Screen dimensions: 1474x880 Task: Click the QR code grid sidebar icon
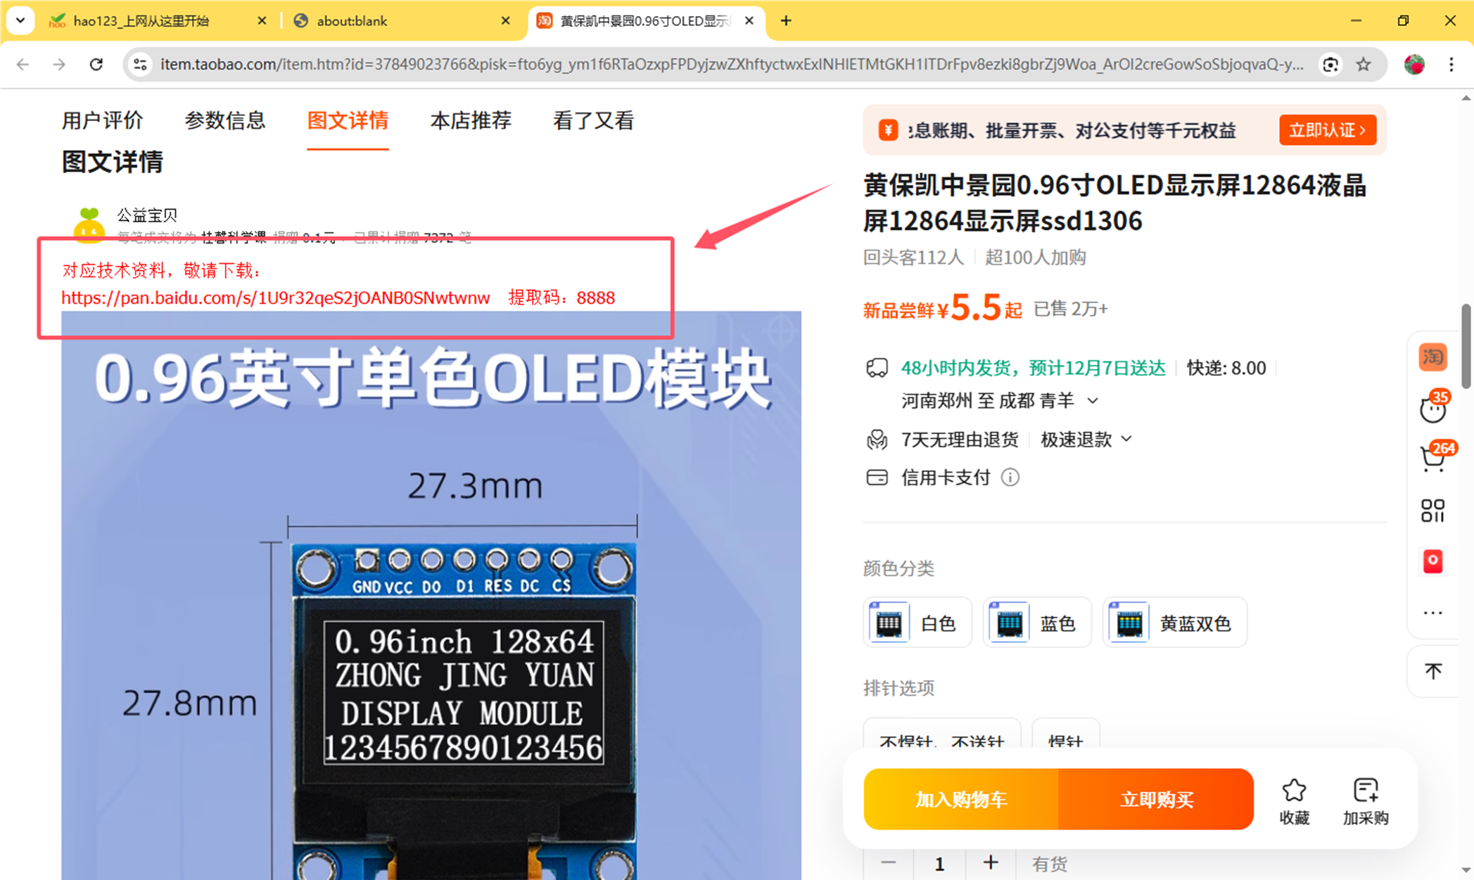point(1432,511)
